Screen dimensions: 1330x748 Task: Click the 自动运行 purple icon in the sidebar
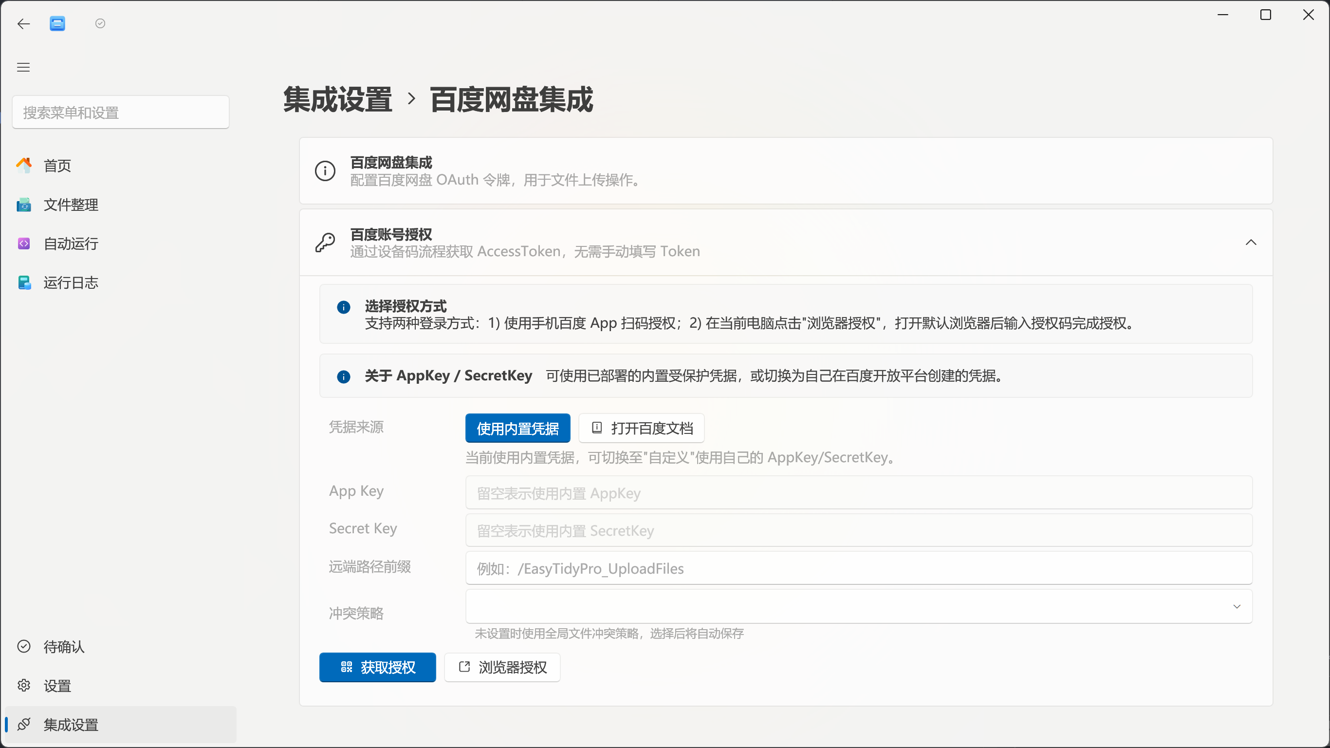pyautogui.click(x=24, y=243)
